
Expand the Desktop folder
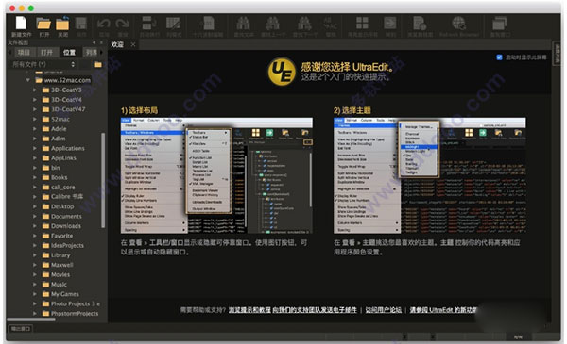click(35, 206)
